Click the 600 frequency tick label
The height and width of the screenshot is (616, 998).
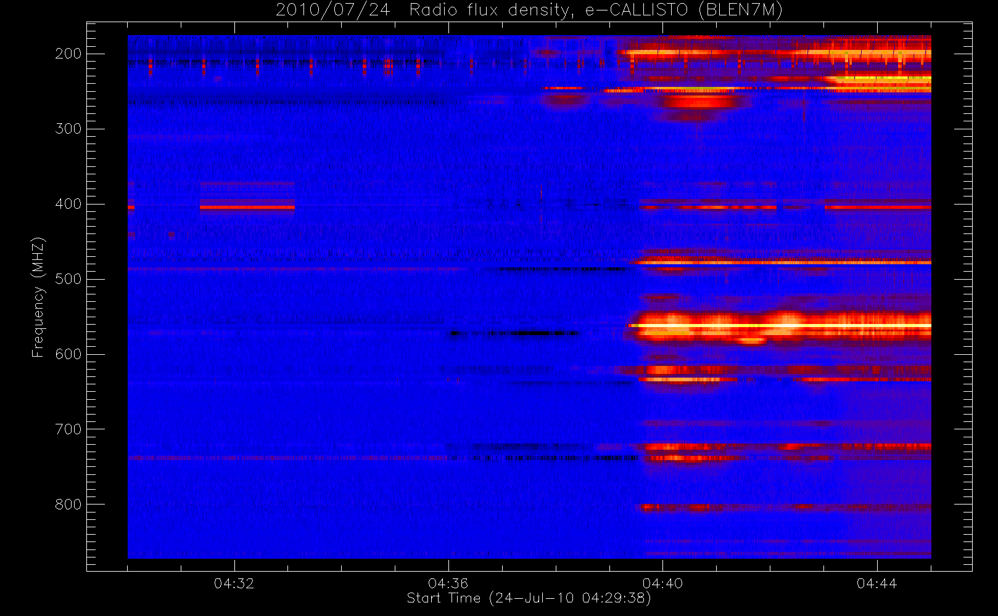68,354
